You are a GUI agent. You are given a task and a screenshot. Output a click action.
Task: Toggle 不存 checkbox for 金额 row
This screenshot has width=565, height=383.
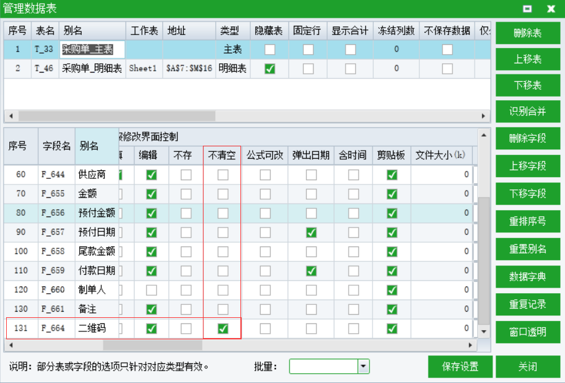point(186,194)
